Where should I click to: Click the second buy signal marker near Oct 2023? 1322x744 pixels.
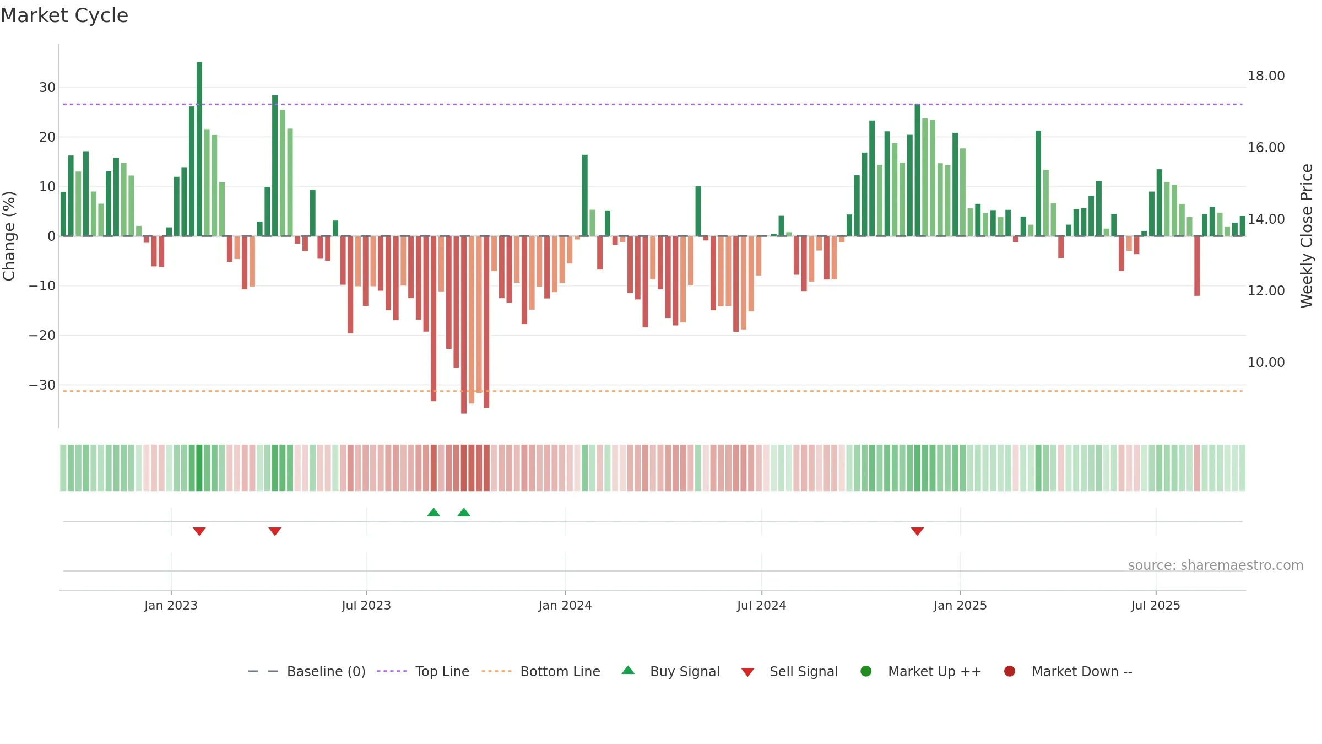[x=464, y=513]
